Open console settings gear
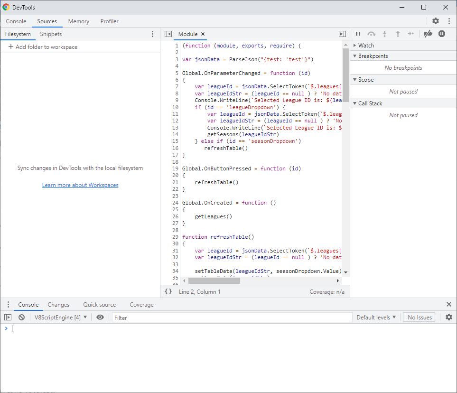 click(x=449, y=318)
